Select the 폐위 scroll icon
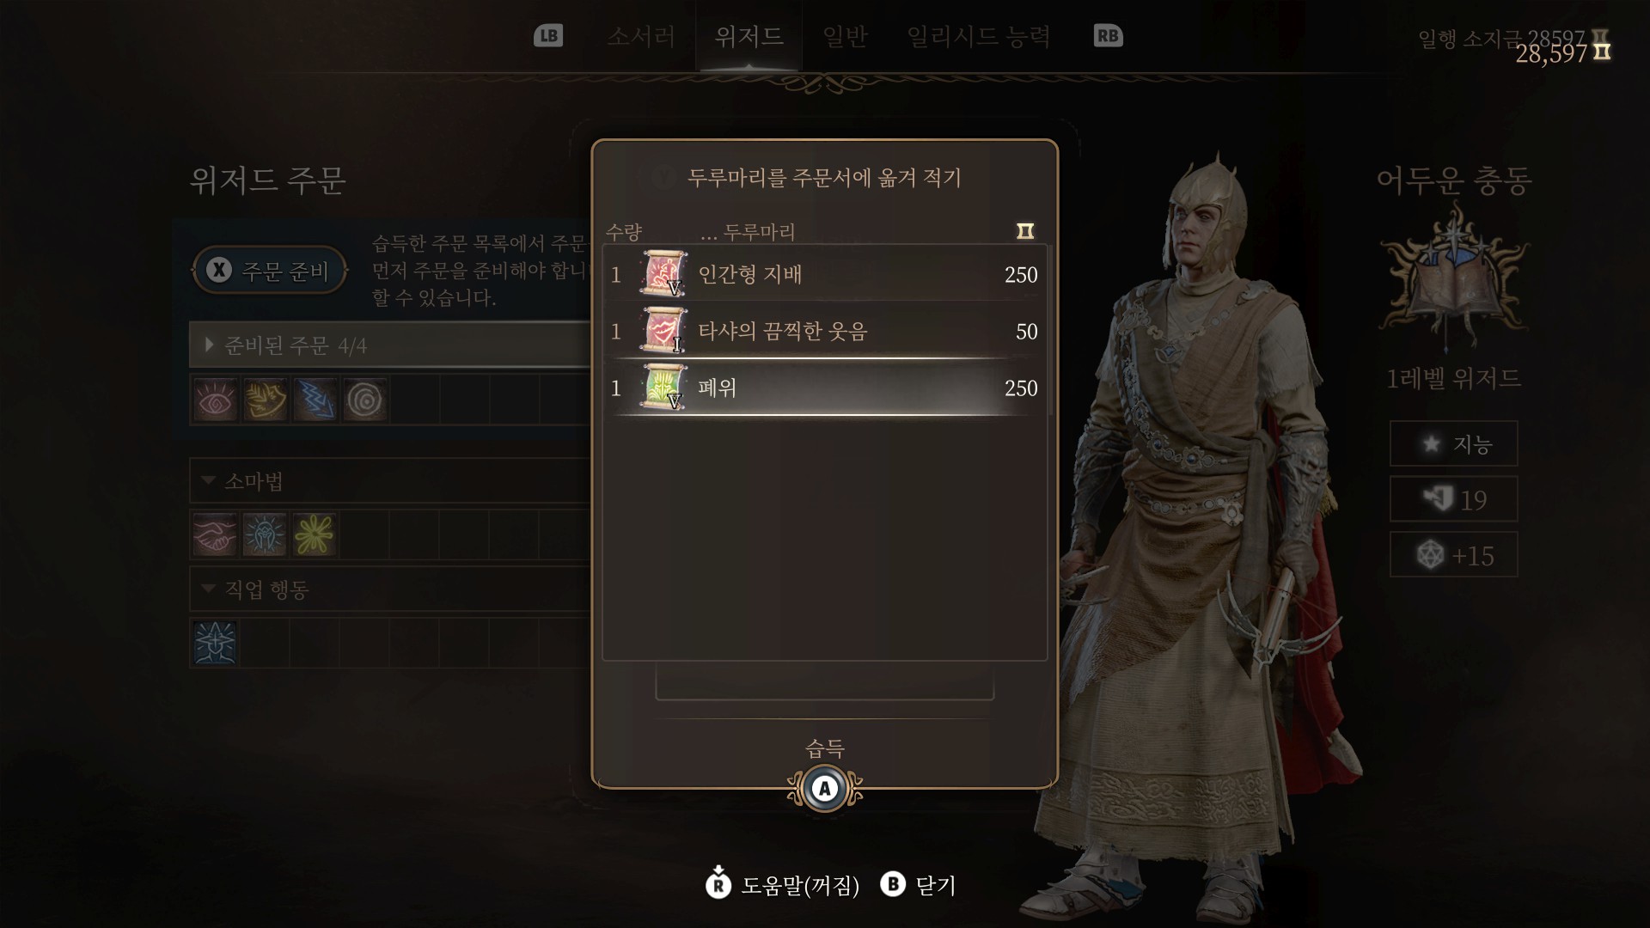The width and height of the screenshot is (1650, 928). point(663,388)
